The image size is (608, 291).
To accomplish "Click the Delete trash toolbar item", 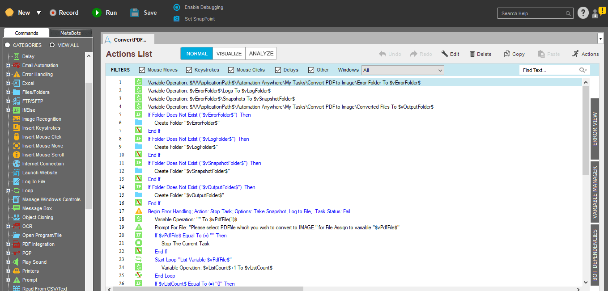I will tap(480, 54).
